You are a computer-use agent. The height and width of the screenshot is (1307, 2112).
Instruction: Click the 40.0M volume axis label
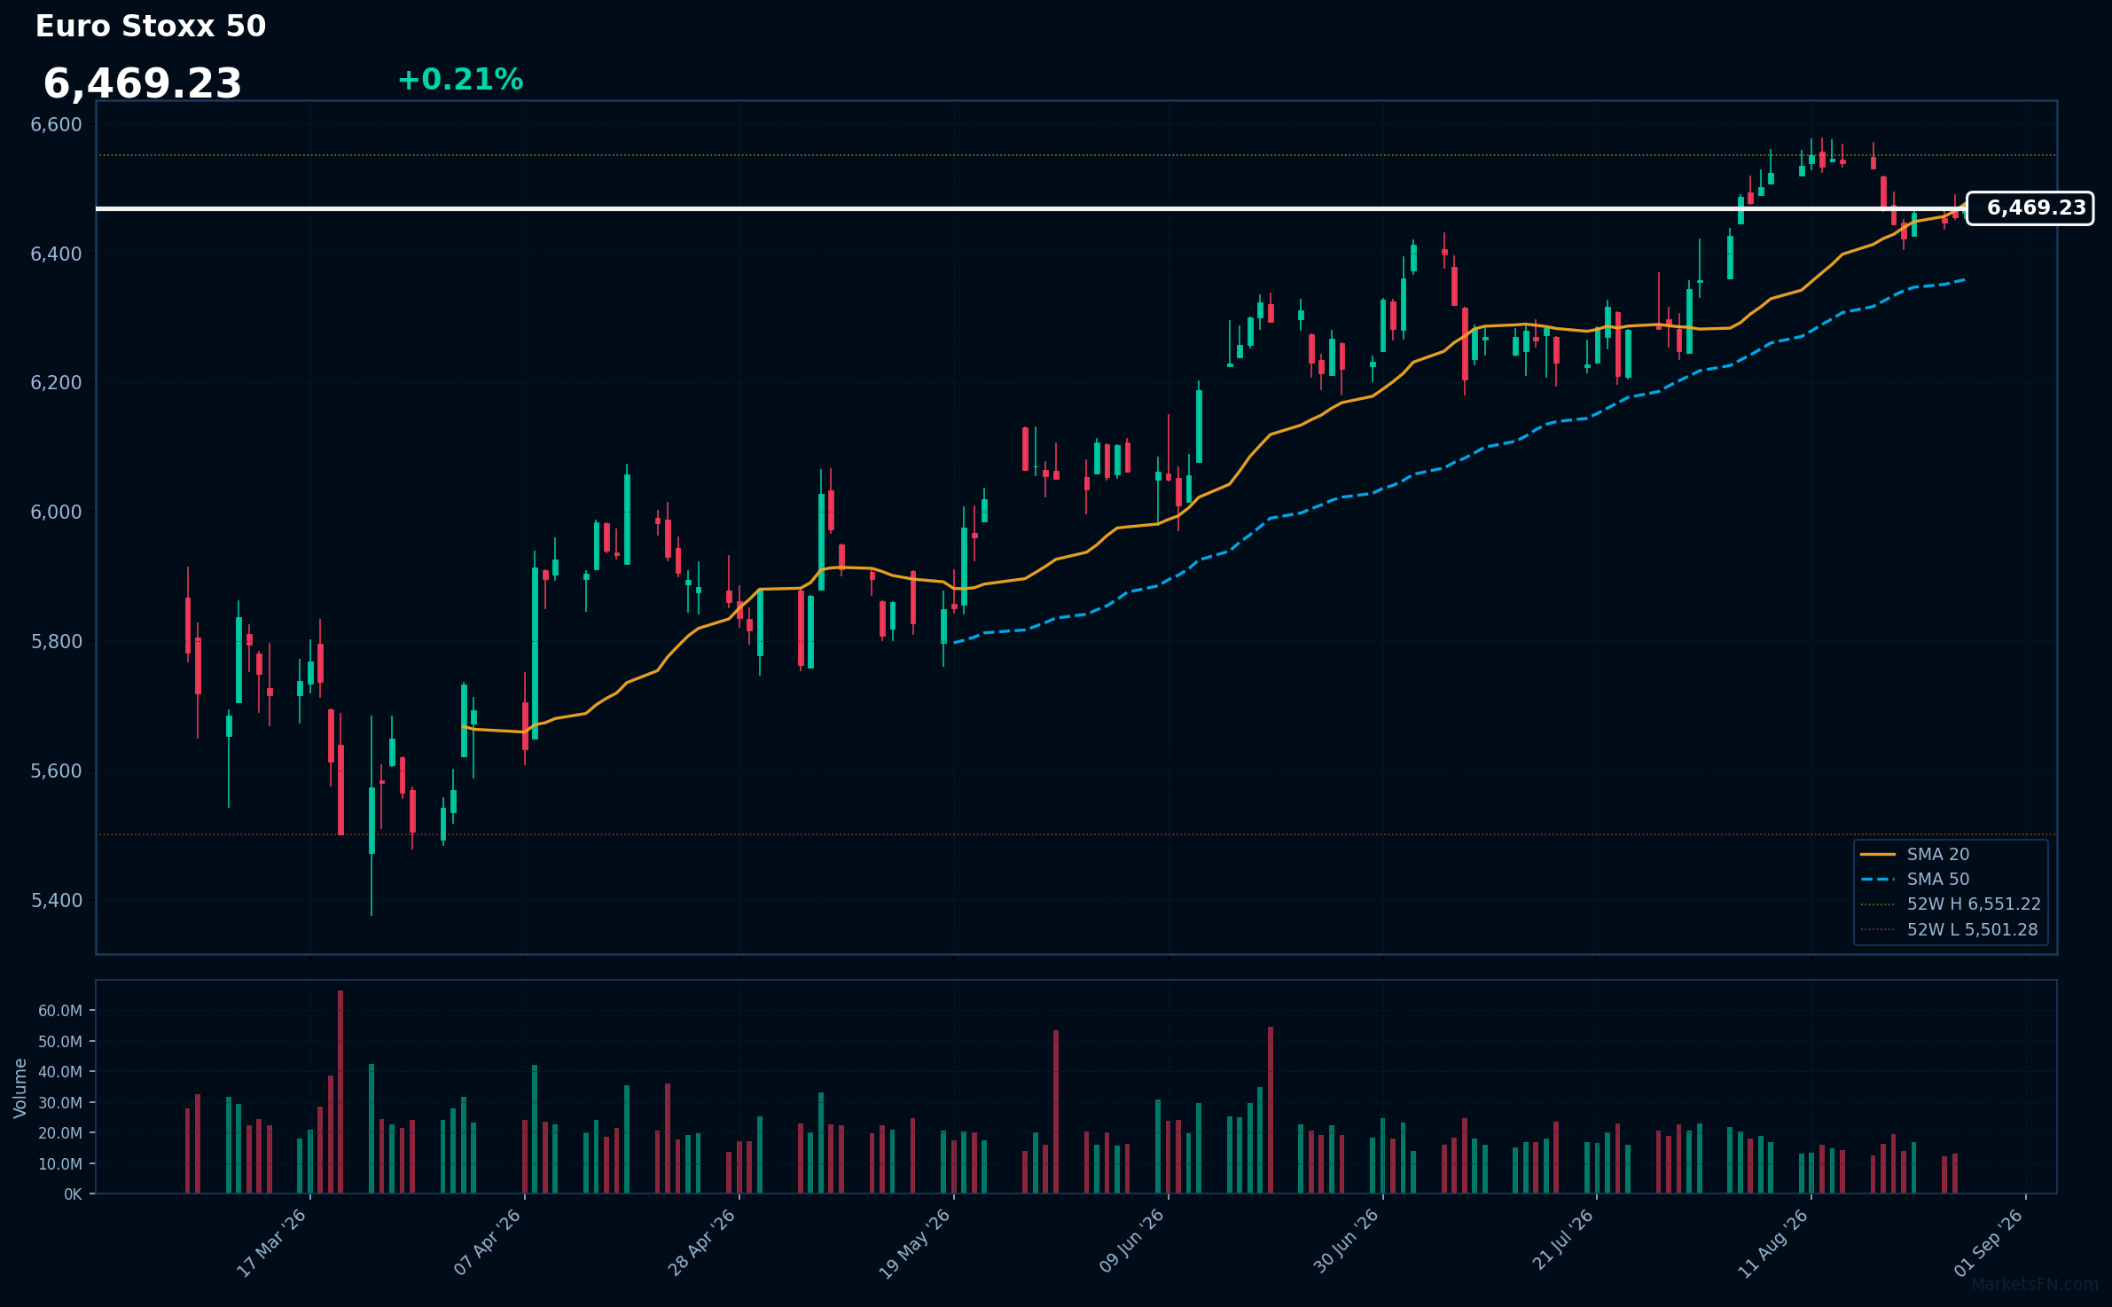(60, 1072)
